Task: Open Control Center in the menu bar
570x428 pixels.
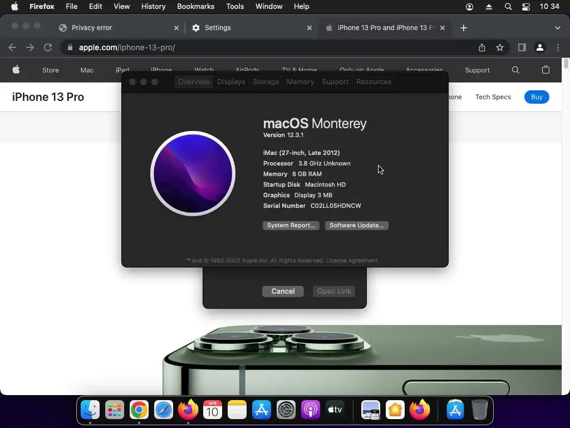Action: coord(525,7)
